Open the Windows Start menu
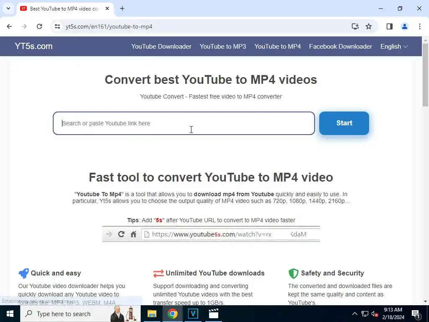 click(x=10, y=314)
